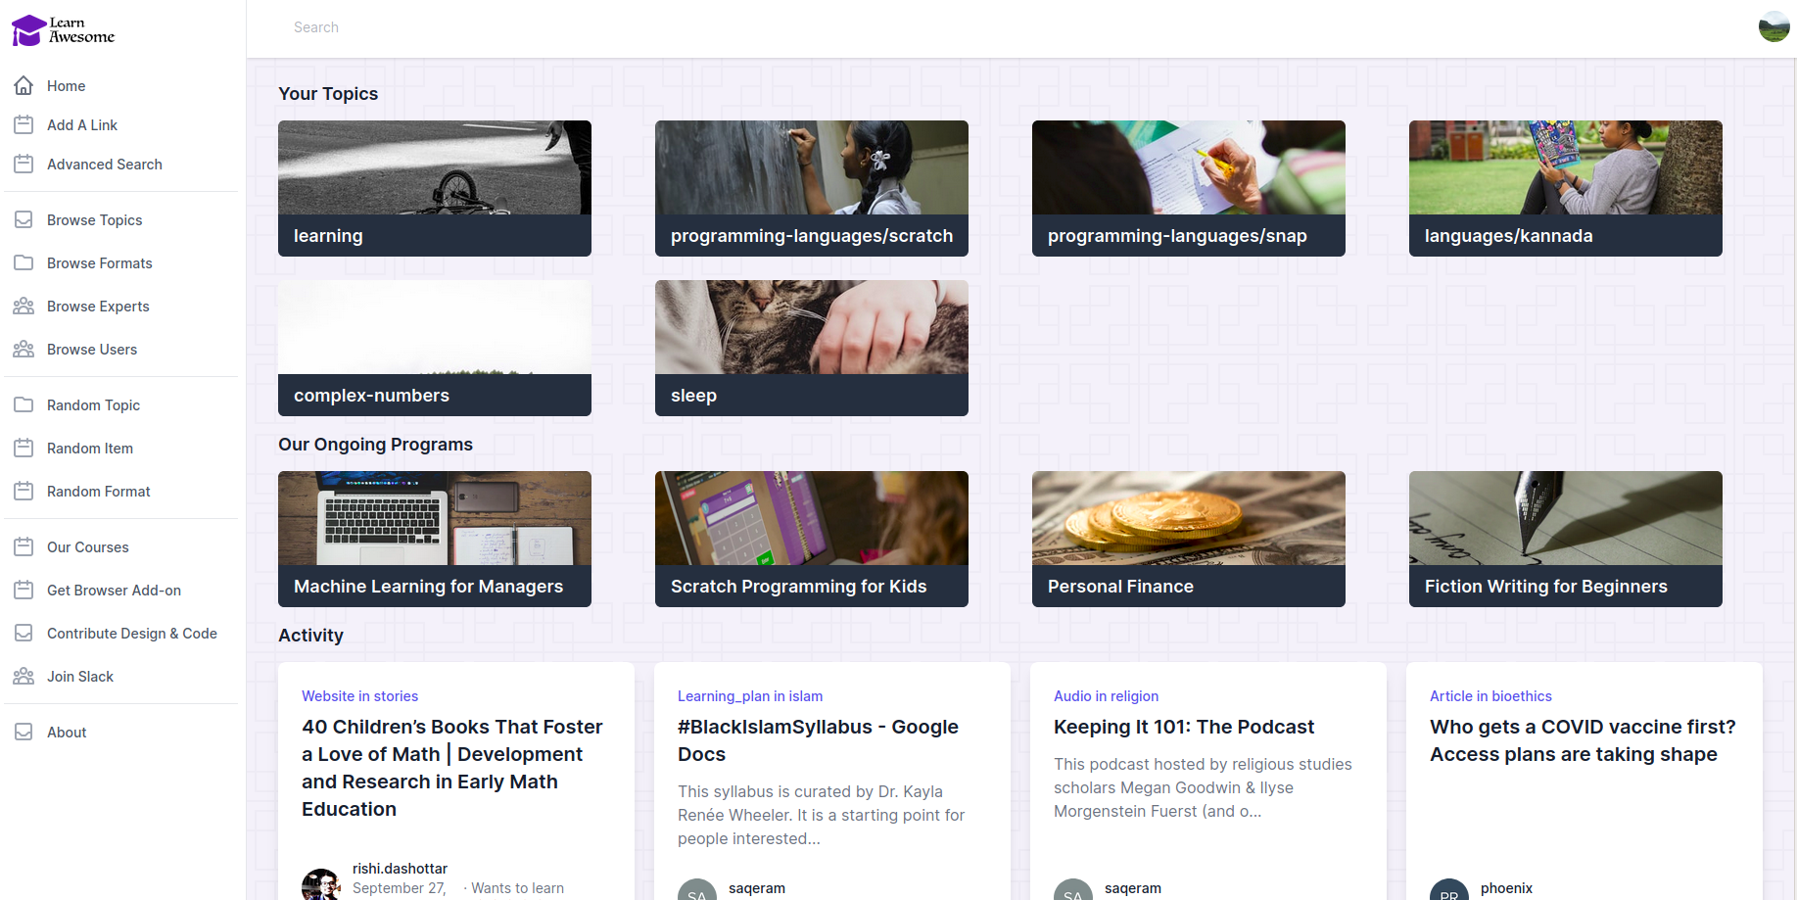Open the sleep topic card
This screenshot has height=900, width=1797.
[812, 348]
